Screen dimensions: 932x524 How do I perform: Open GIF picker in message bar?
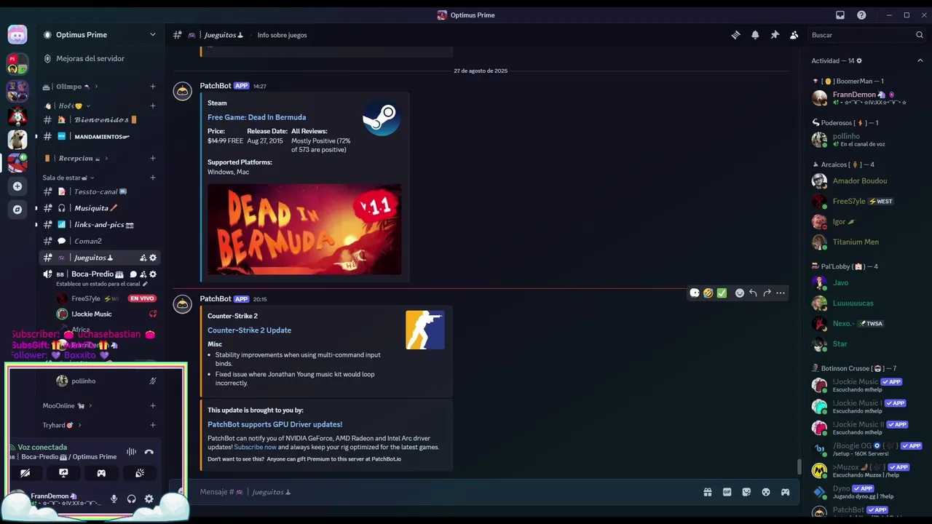(727, 492)
